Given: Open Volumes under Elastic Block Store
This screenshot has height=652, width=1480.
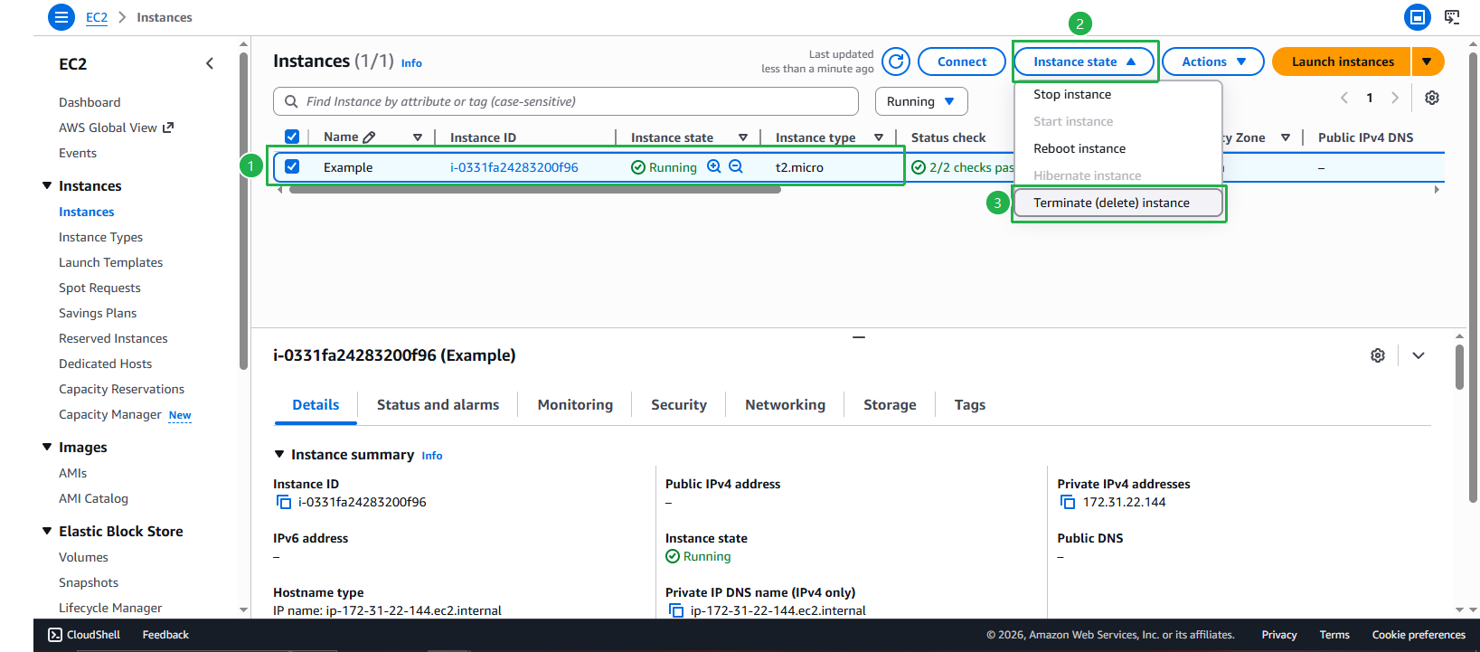Looking at the screenshot, I should point(83,557).
